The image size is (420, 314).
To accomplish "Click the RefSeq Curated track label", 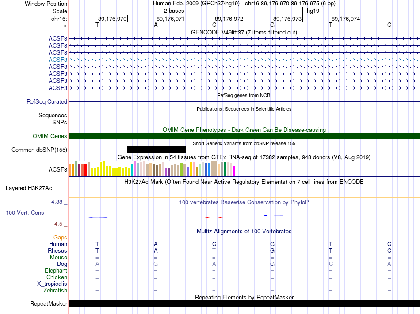I will point(47,101).
